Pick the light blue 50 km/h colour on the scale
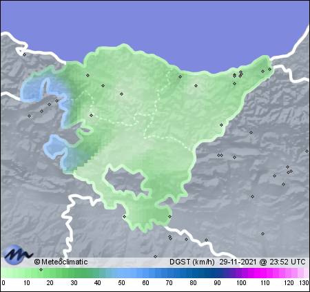Screen dimensions: 310x292 click(121, 273)
